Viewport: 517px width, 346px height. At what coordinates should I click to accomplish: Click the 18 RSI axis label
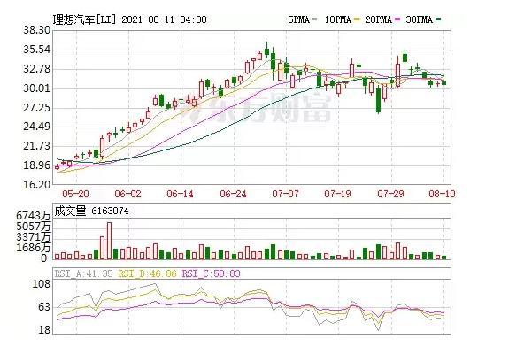45,330
